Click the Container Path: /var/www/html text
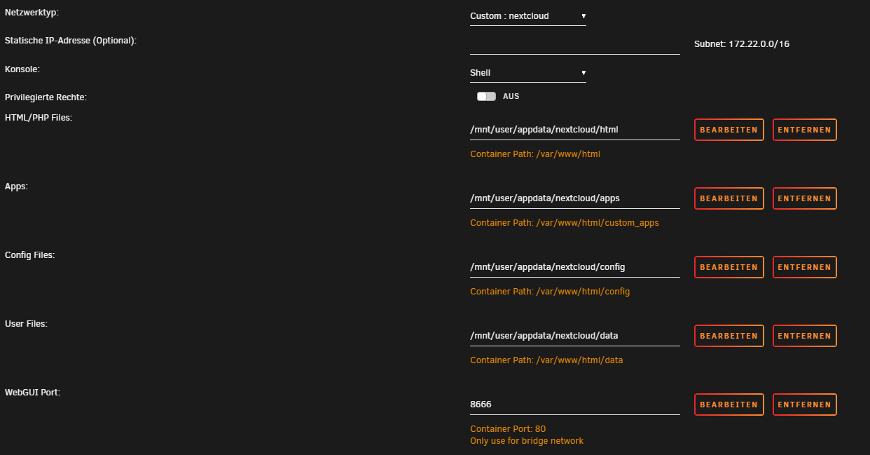This screenshot has width=870, height=455. pyautogui.click(x=535, y=154)
